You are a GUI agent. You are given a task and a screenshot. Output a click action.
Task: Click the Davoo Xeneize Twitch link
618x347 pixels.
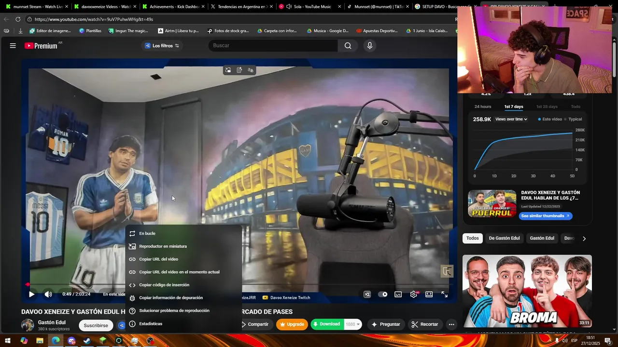(287, 298)
